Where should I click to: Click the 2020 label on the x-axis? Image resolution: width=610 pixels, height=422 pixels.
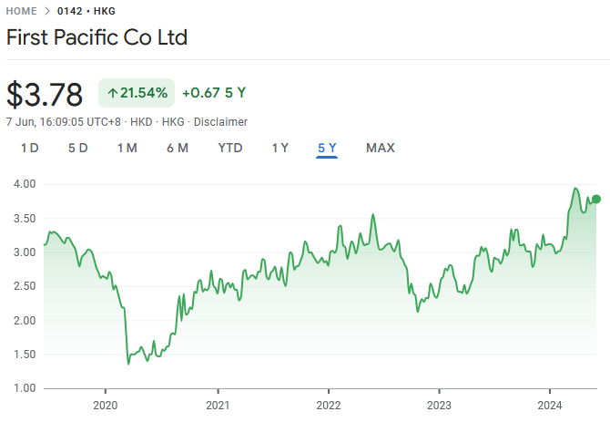106,406
